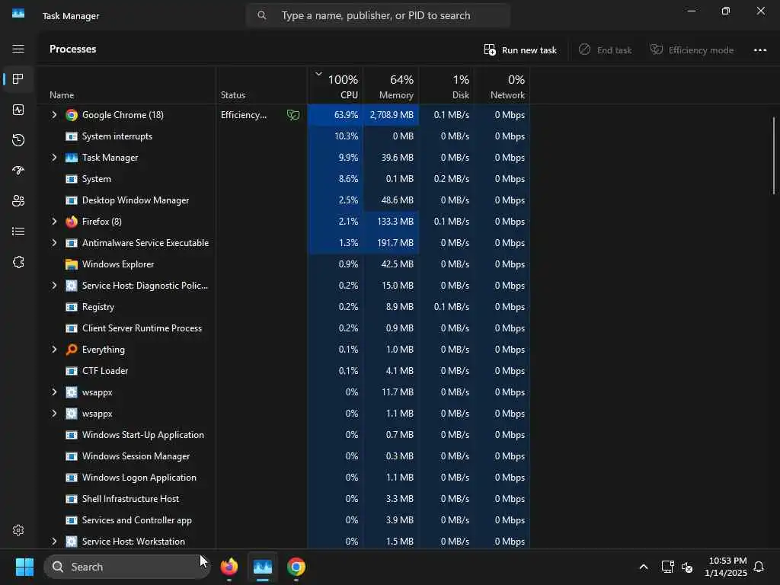
Task: Expand the Everything process group
Action: pos(54,349)
